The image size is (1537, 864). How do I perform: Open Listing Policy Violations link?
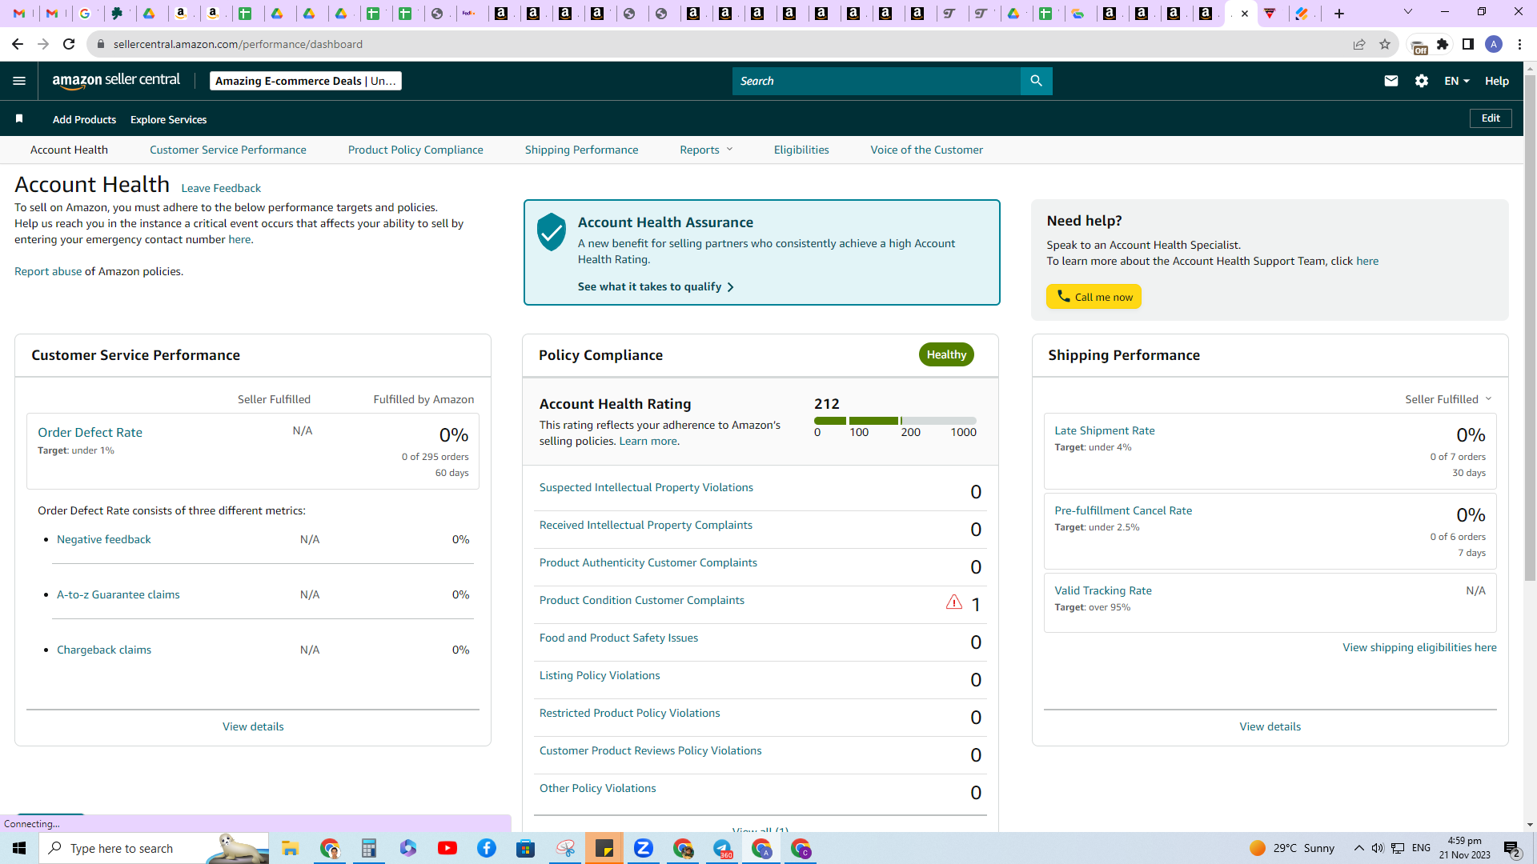point(600,675)
